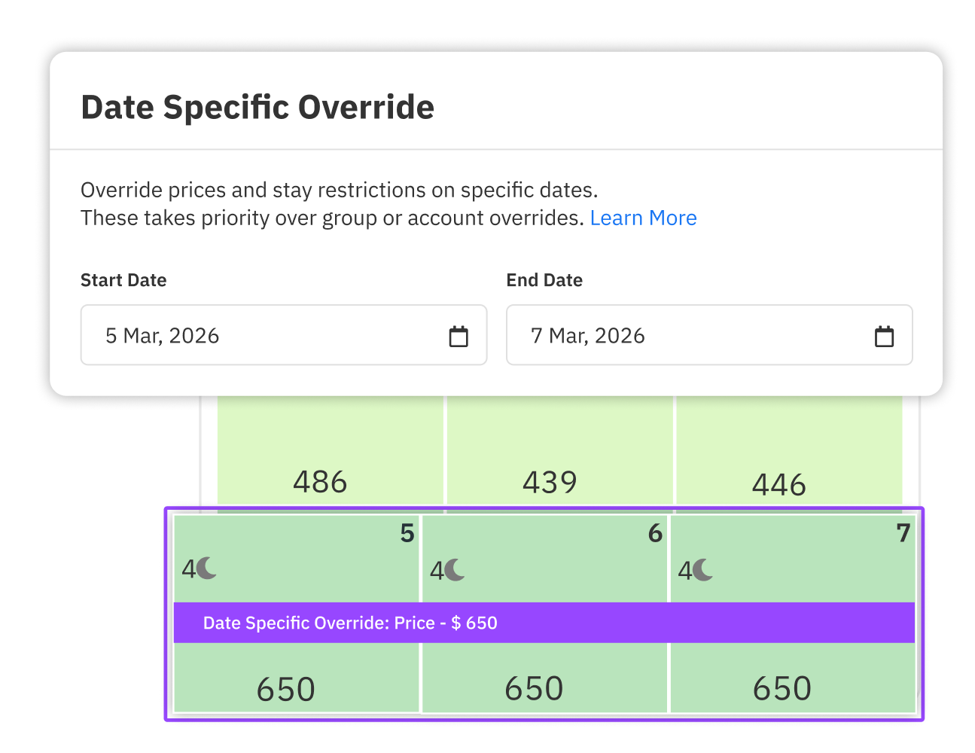
Task: Open the Start Date calendar icon
Action: click(459, 336)
